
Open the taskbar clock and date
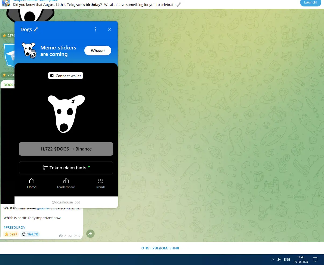(x=301, y=260)
